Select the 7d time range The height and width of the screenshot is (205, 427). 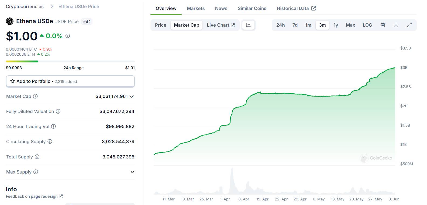(x=295, y=25)
